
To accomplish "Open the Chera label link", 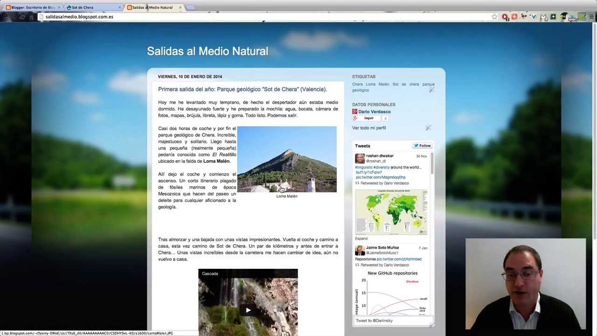I will (357, 84).
